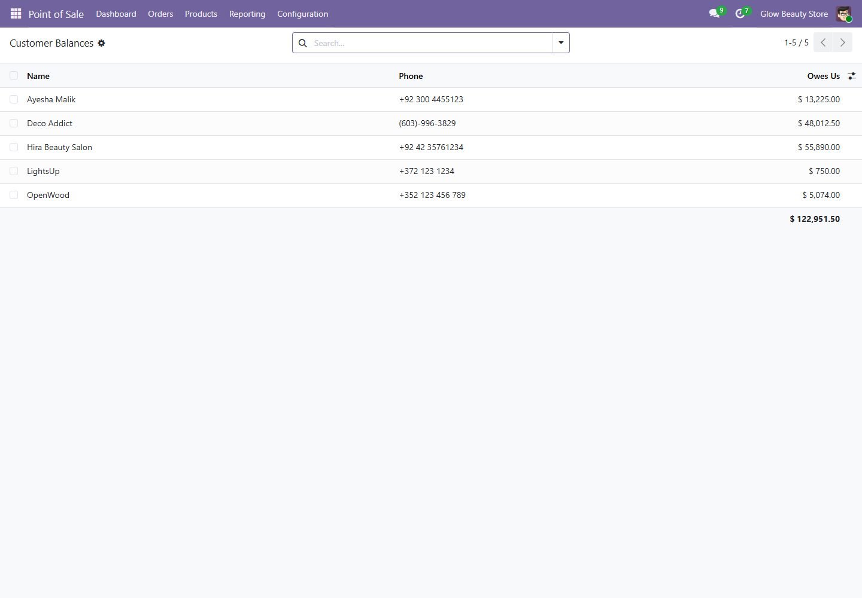Click phone +372 123 1234
Viewport: 862px width, 598px height.
click(427, 171)
